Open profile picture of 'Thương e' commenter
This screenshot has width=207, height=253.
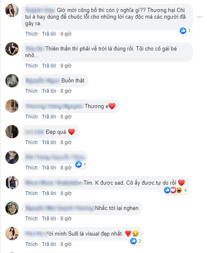[12, 106]
